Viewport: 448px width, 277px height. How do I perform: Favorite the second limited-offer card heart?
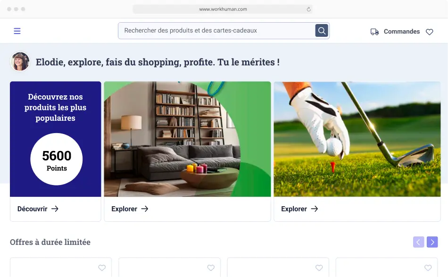click(x=211, y=268)
